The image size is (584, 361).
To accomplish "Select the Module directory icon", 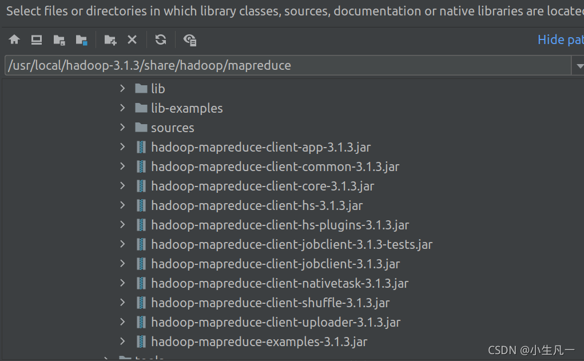I will (82, 40).
